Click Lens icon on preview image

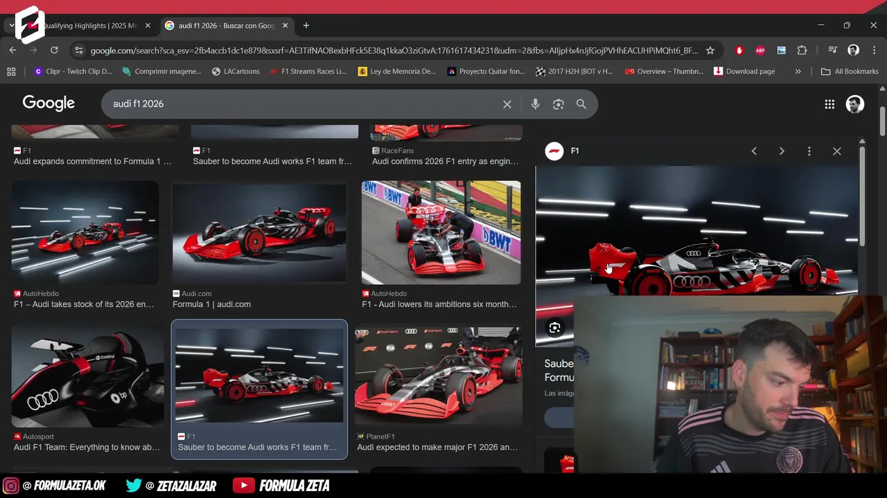pyautogui.click(x=554, y=328)
